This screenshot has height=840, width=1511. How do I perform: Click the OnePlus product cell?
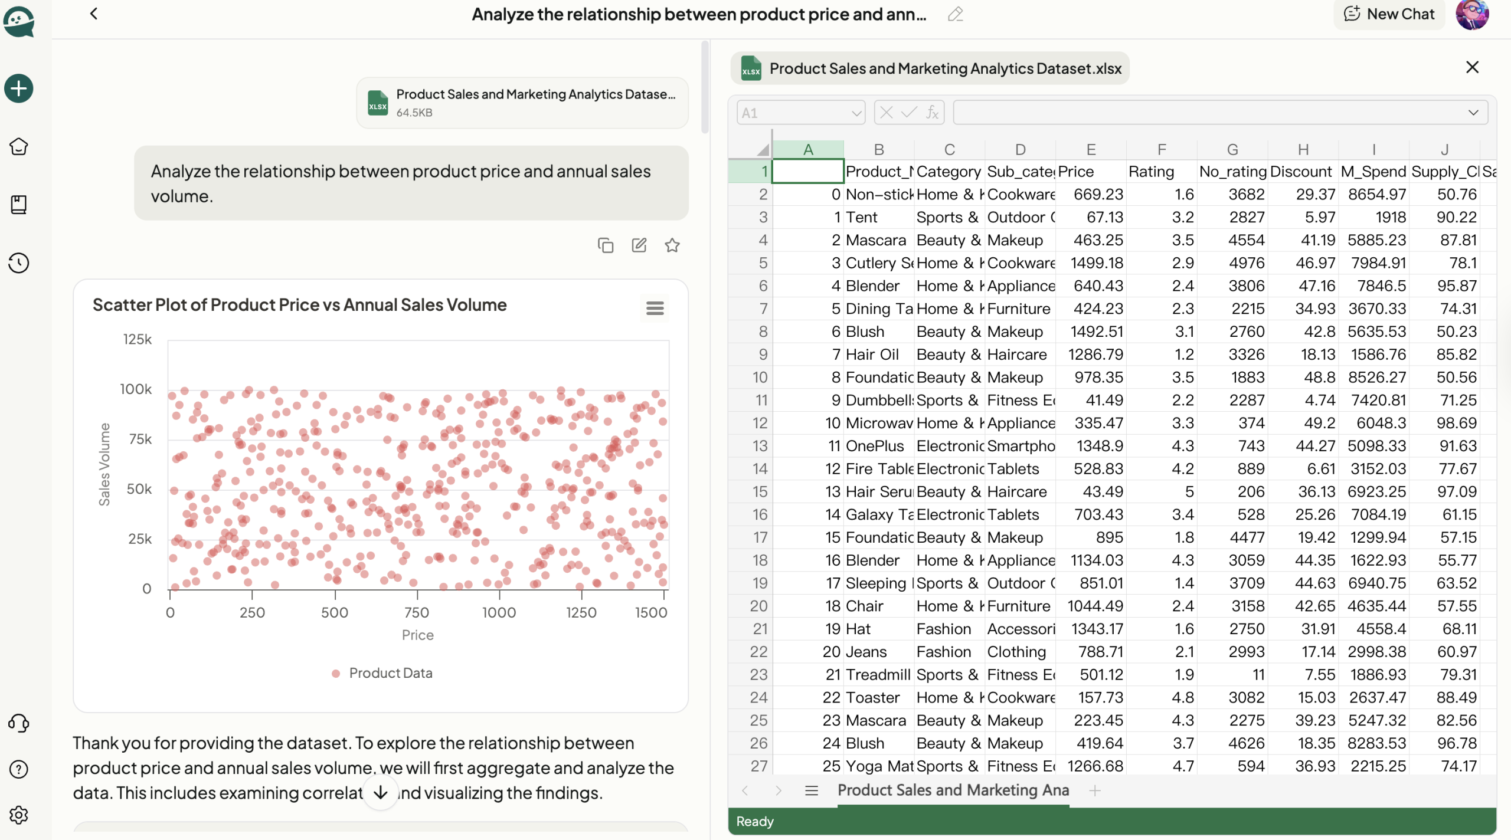[x=879, y=446]
